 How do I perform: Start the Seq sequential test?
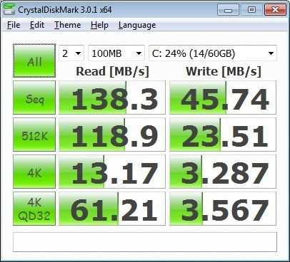(34, 98)
